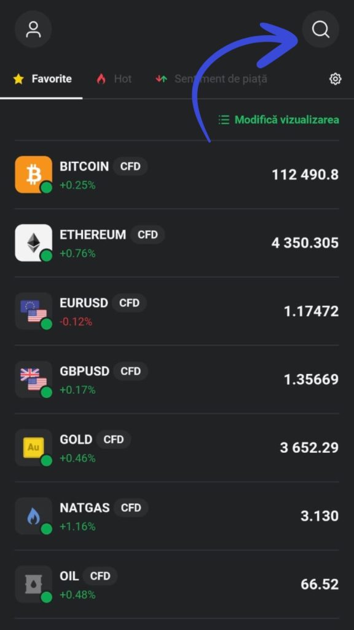The width and height of the screenshot is (354, 630).
Task: Select the EURUSD flags icon
Action: [33, 311]
